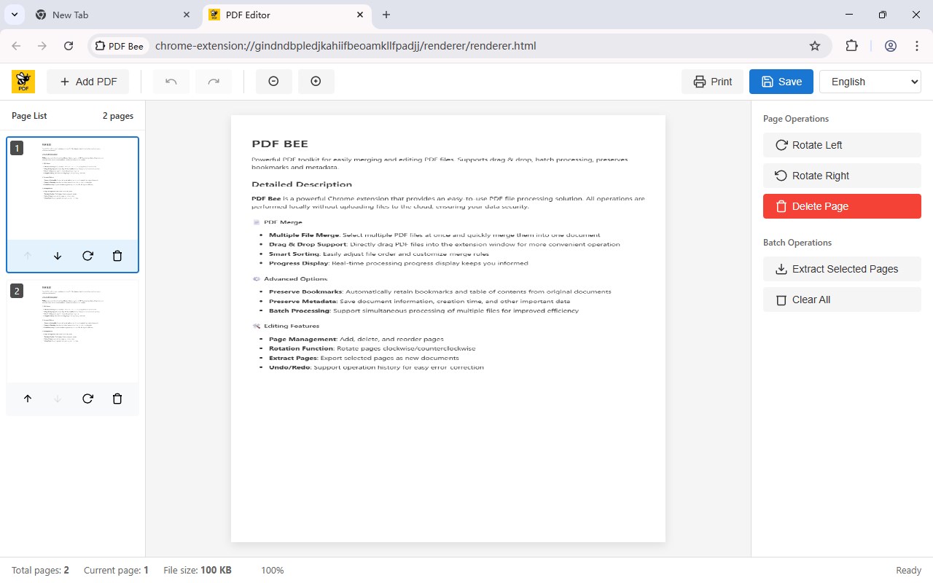Reload the page
Image resolution: width=933 pixels, height=583 pixels.
tap(69, 46)
